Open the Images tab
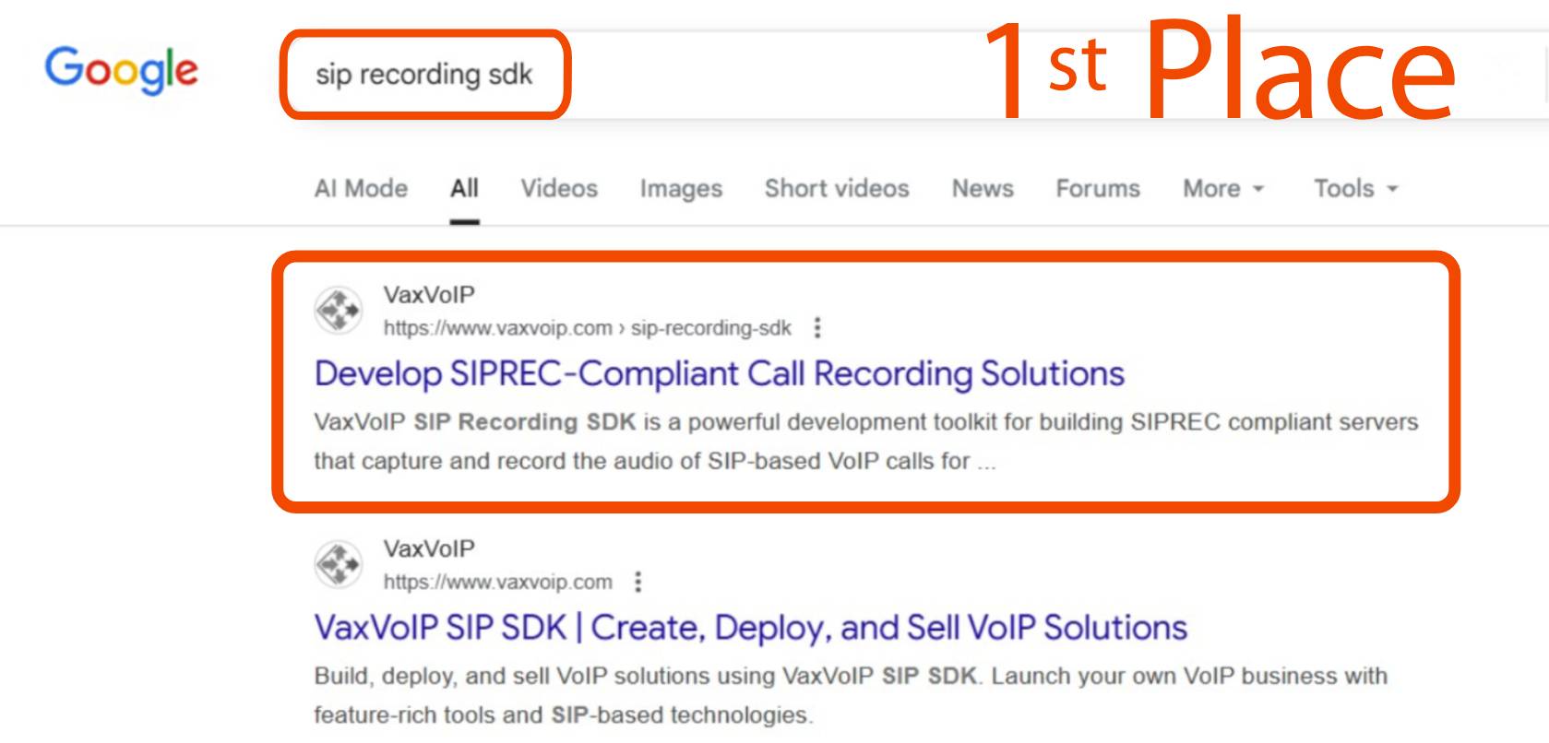 [x=681, y=189]
